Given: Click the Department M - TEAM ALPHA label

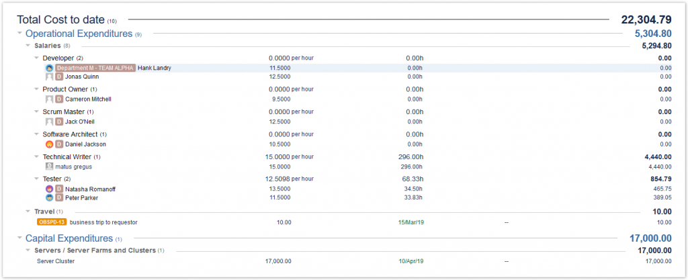Looking at the screenshot, I should [x=95, y=68].
